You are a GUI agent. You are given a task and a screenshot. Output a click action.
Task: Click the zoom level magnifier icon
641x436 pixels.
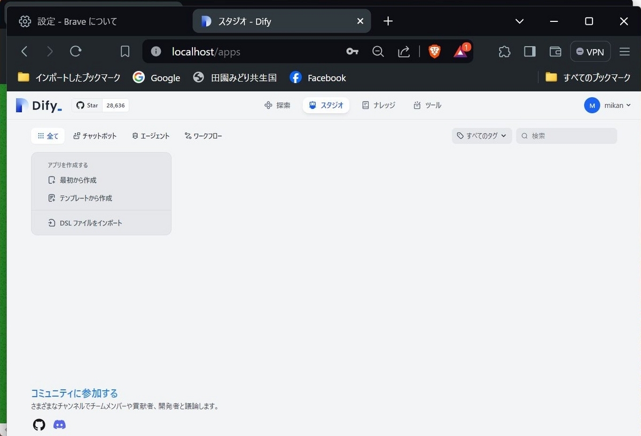pyautogui.click(x=378, y=51)
